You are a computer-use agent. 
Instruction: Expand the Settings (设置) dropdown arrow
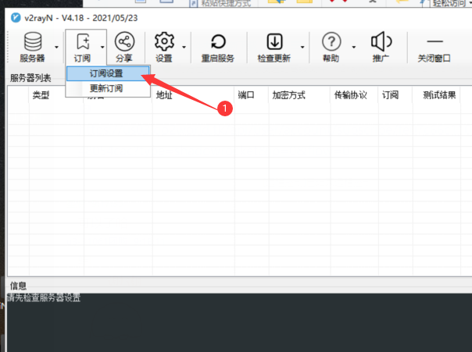click(184, 47)
